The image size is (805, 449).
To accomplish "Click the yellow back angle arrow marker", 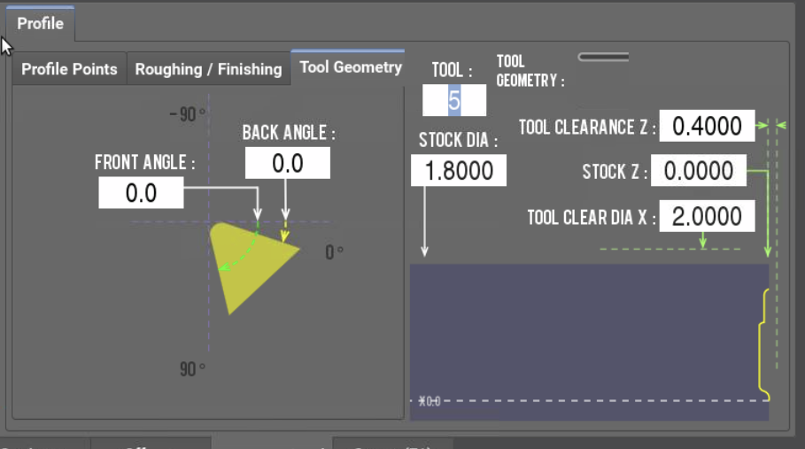I will [284, 235].
